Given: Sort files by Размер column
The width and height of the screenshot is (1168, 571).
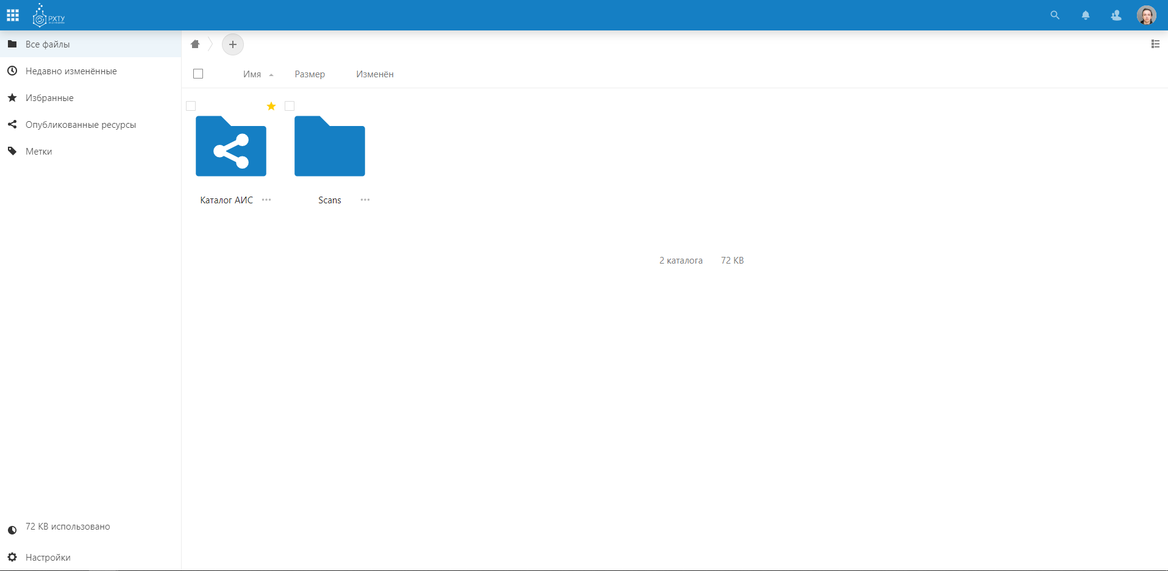Looking at the screenshot, I should 310,74.
